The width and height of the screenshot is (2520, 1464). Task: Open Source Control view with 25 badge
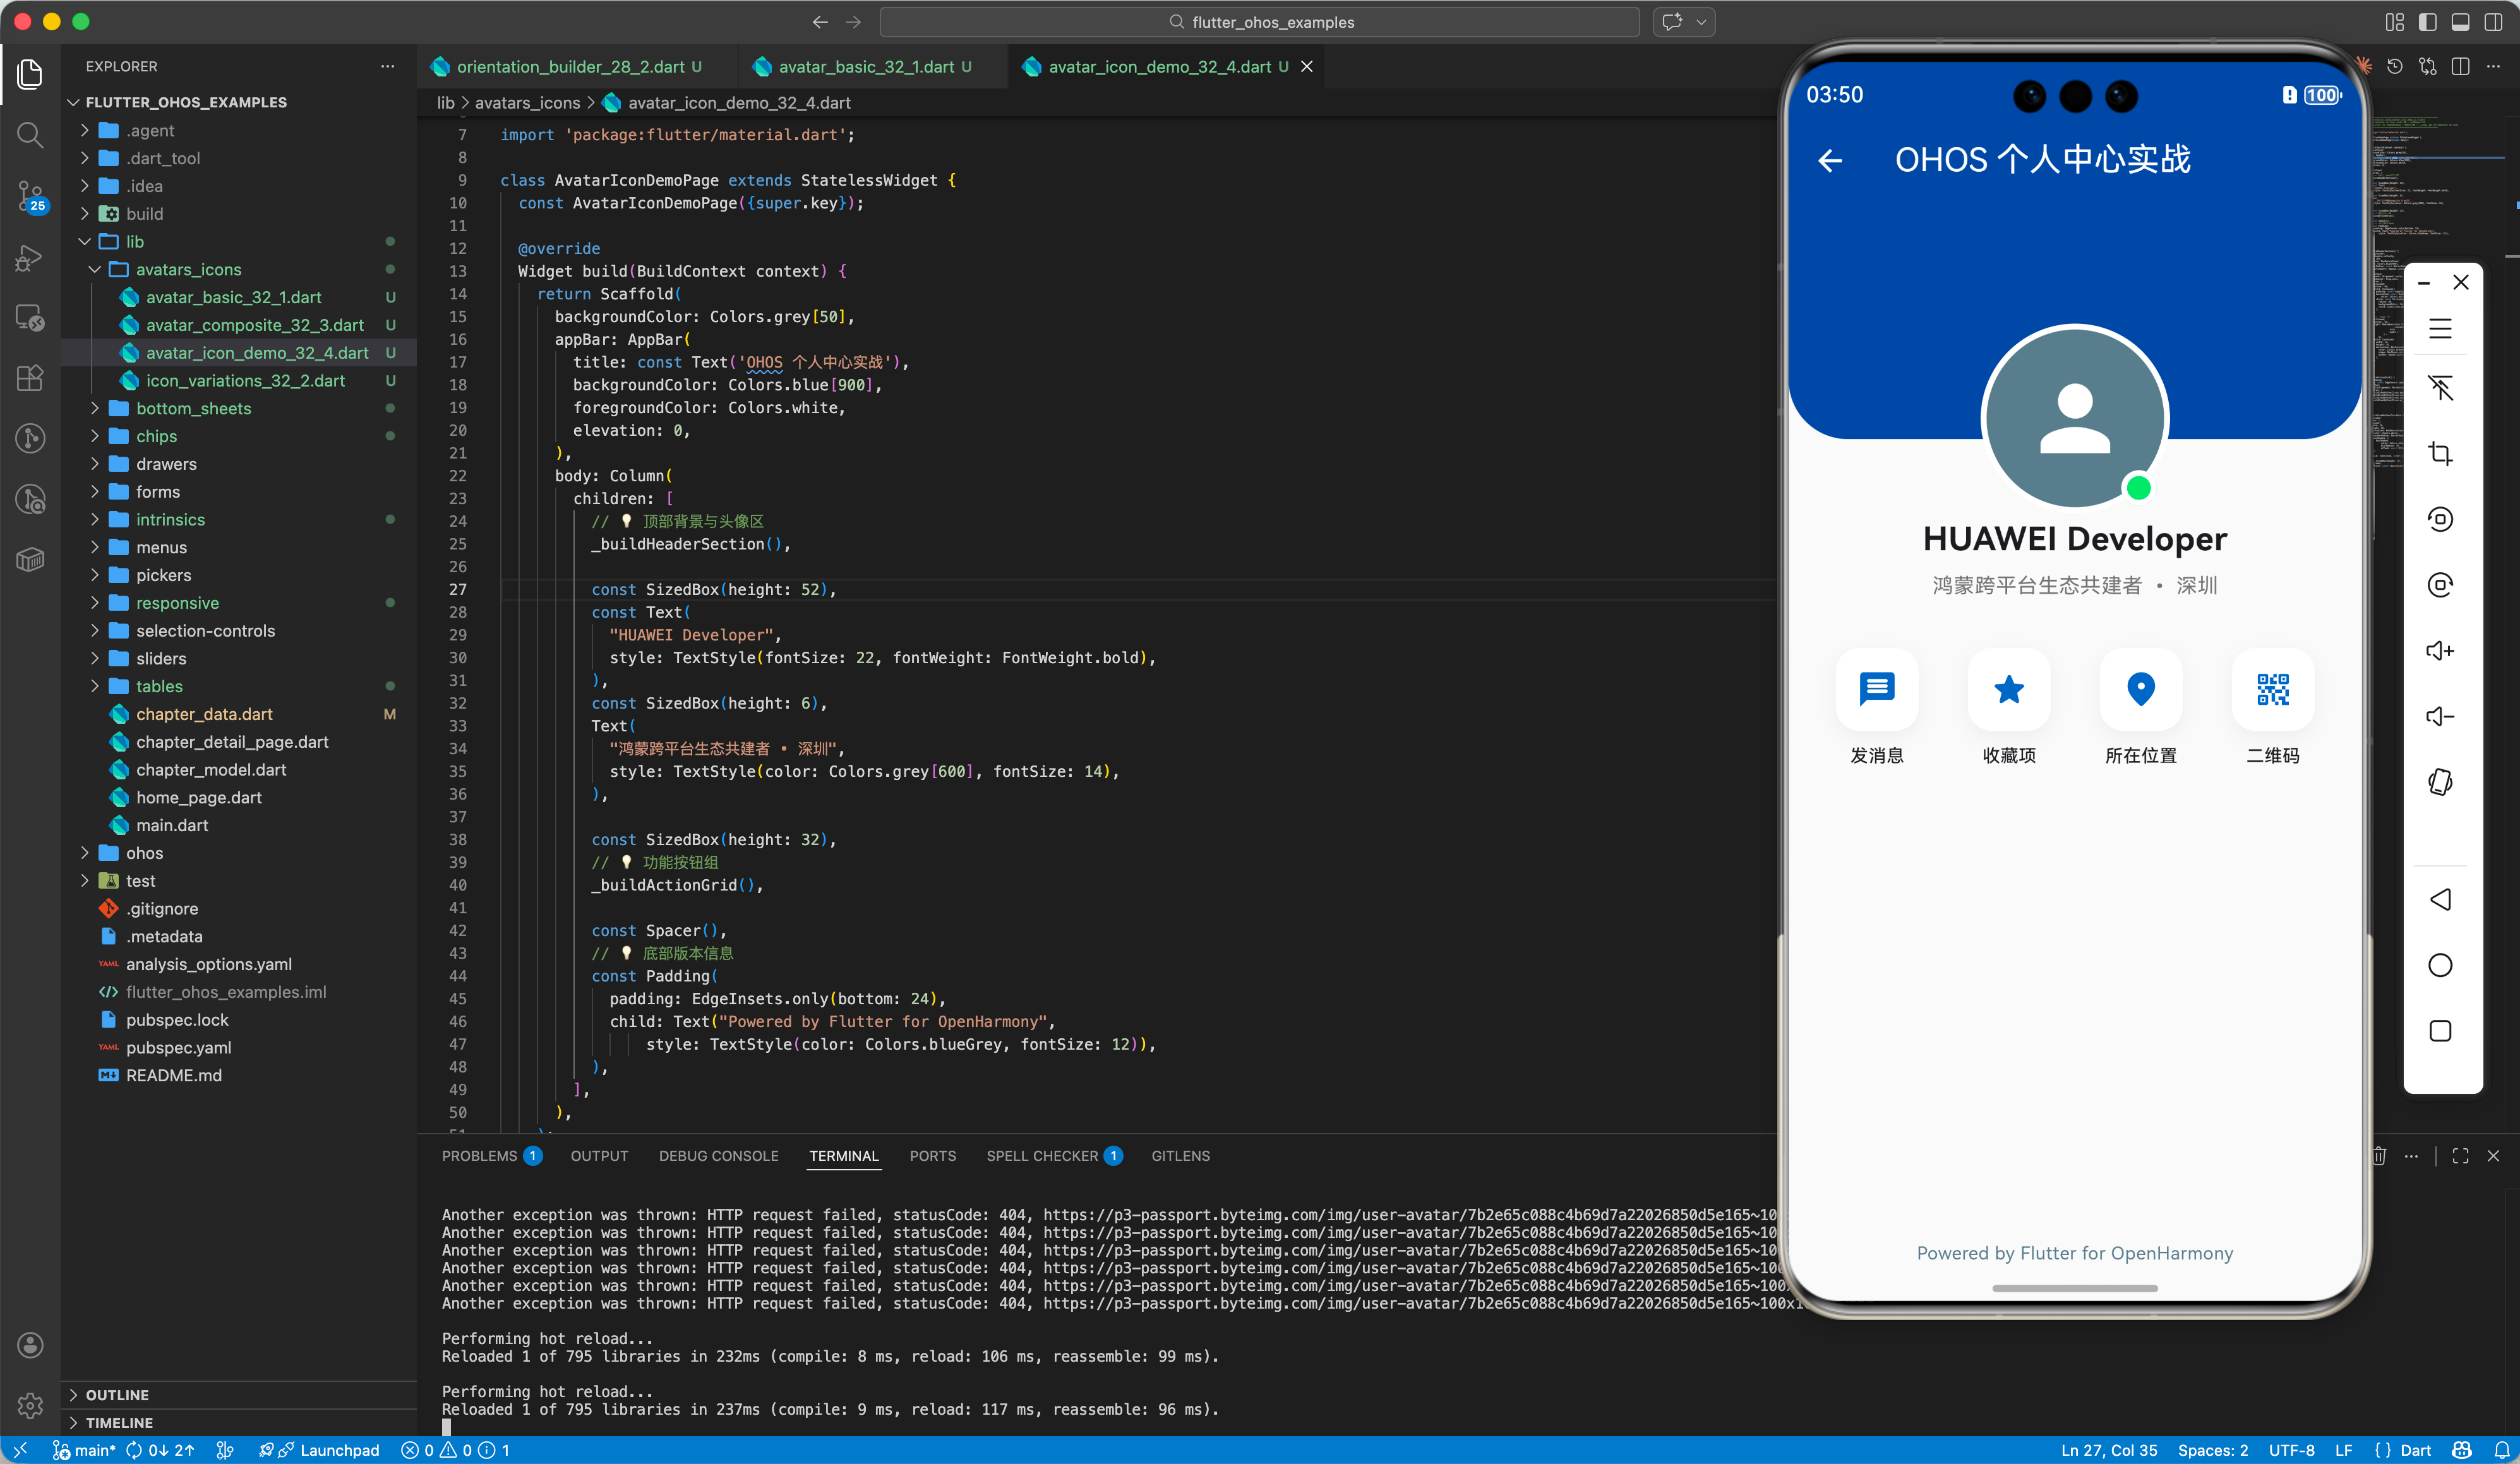(30, 196)
